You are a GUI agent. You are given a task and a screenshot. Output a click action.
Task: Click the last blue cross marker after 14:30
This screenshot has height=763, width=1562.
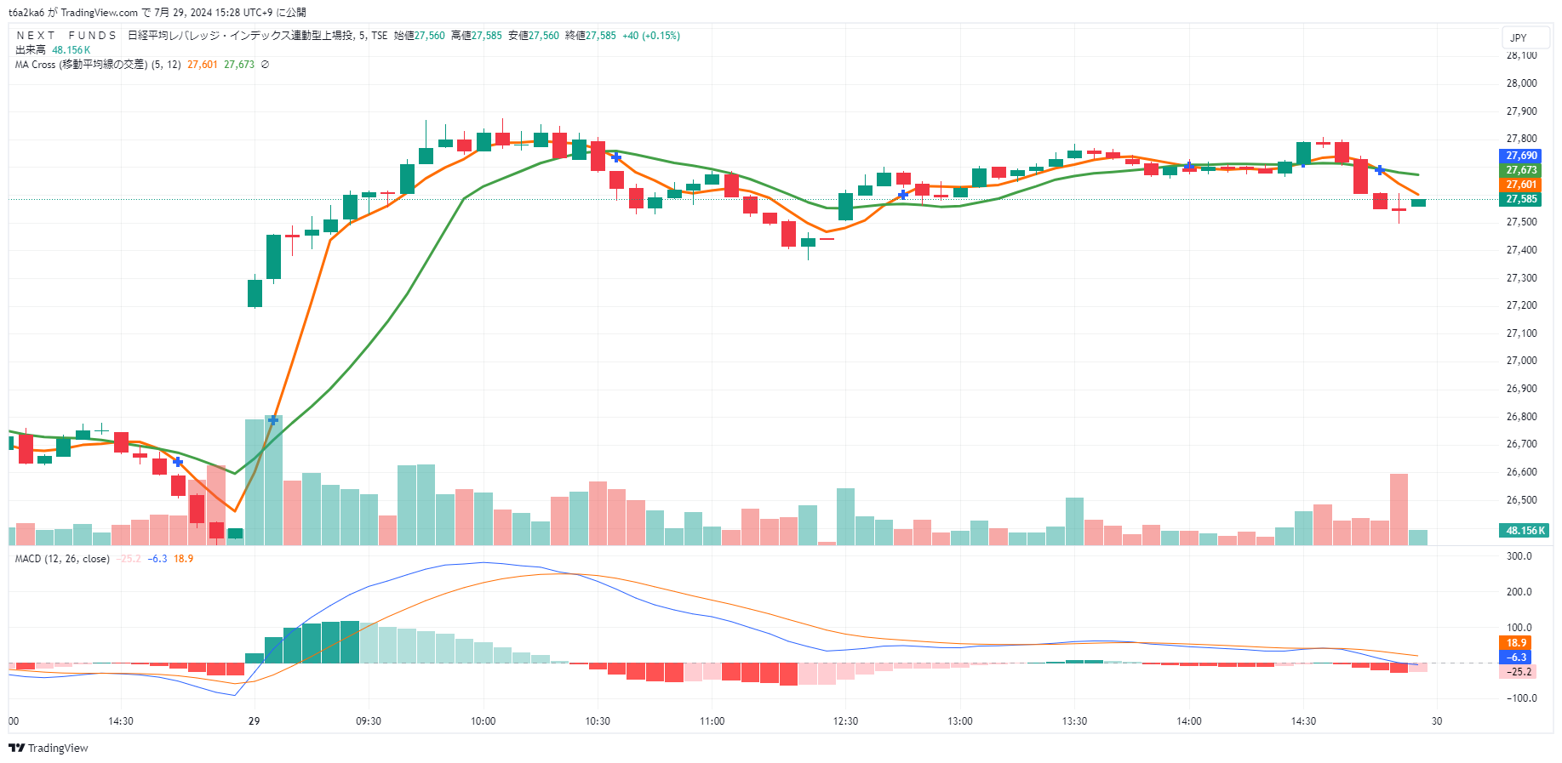(x=1380, y=170)
